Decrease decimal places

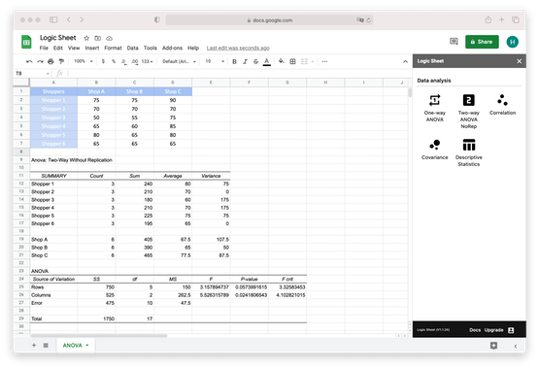point(123,61)
